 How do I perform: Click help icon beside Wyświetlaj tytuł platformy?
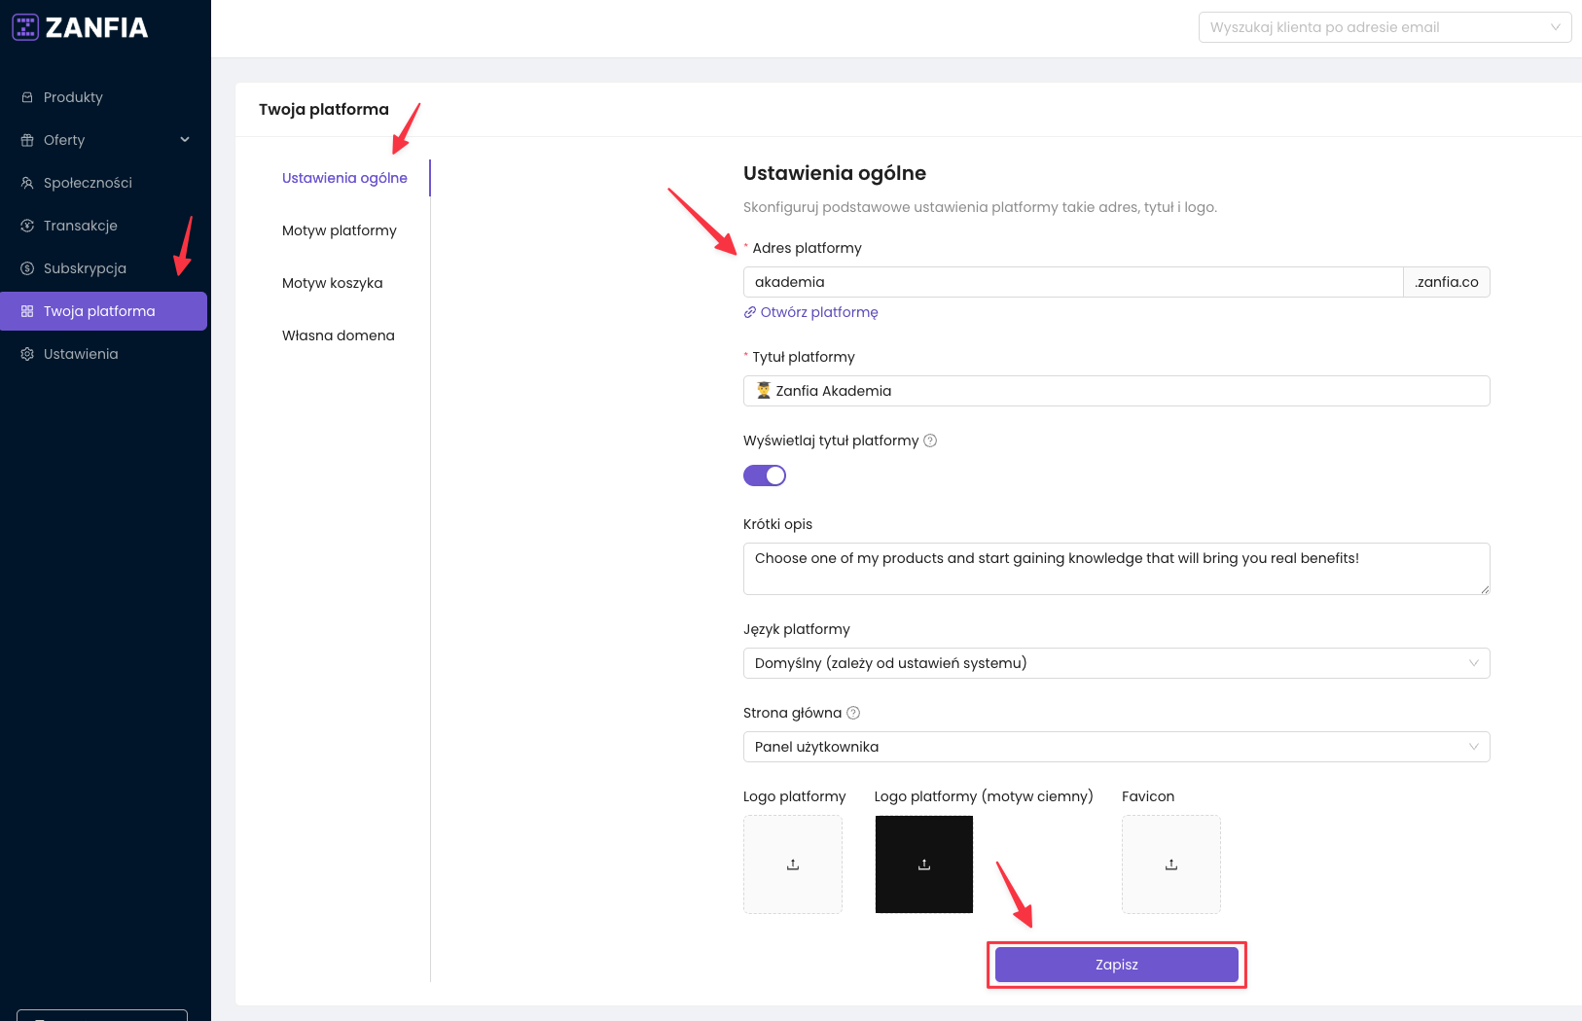point(930,440)
